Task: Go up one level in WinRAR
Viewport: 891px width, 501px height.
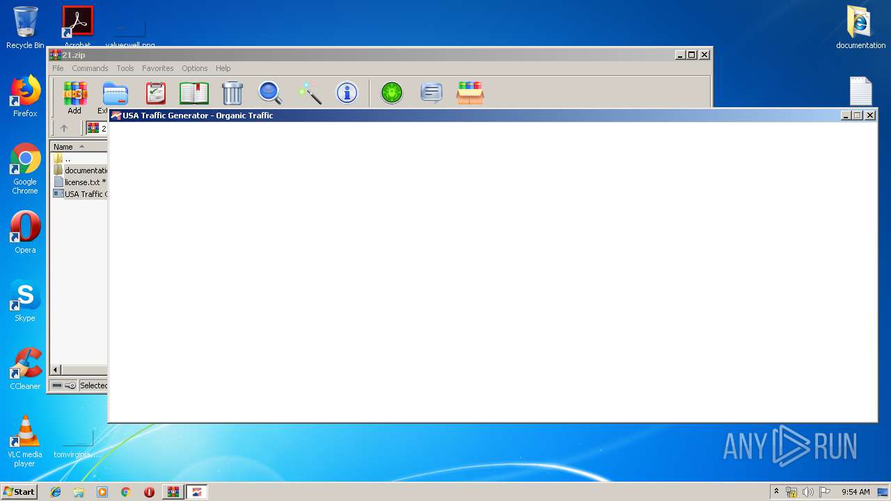Action: (64, 128)
